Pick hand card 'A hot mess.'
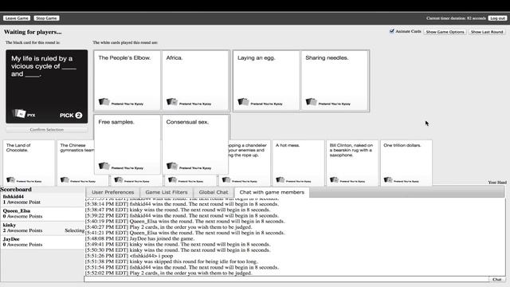This screenshot has width=510, height=287. 298,163
